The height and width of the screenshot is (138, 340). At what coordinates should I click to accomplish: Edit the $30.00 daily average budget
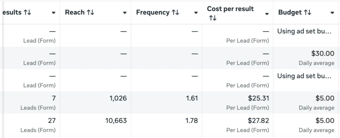(323, 53)
